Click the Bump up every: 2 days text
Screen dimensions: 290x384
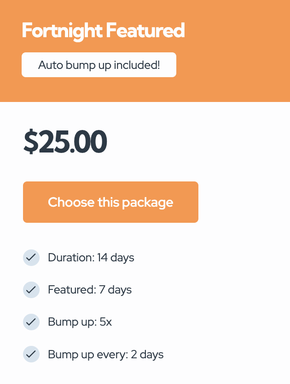105,355
